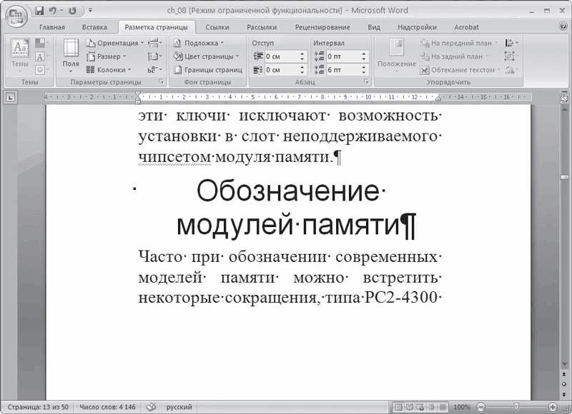Click right indent input field
The width and height of the screenshot is (572, 414).
click(x=282, y=69)
